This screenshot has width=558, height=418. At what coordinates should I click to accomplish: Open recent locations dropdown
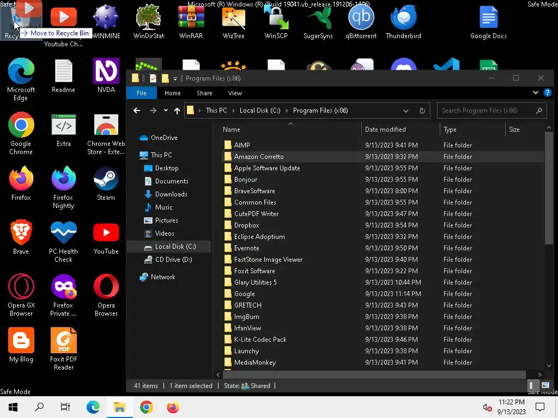(166, 110)
